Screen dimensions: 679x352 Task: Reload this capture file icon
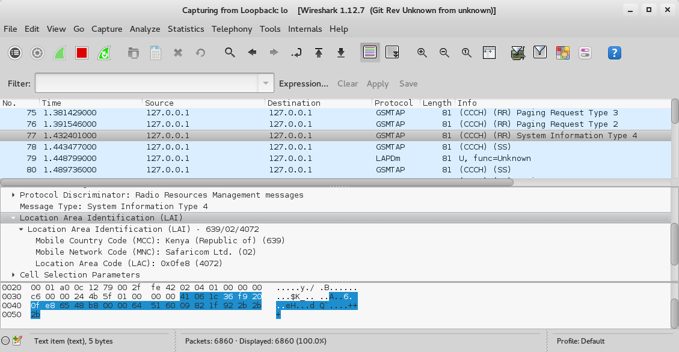200,53
